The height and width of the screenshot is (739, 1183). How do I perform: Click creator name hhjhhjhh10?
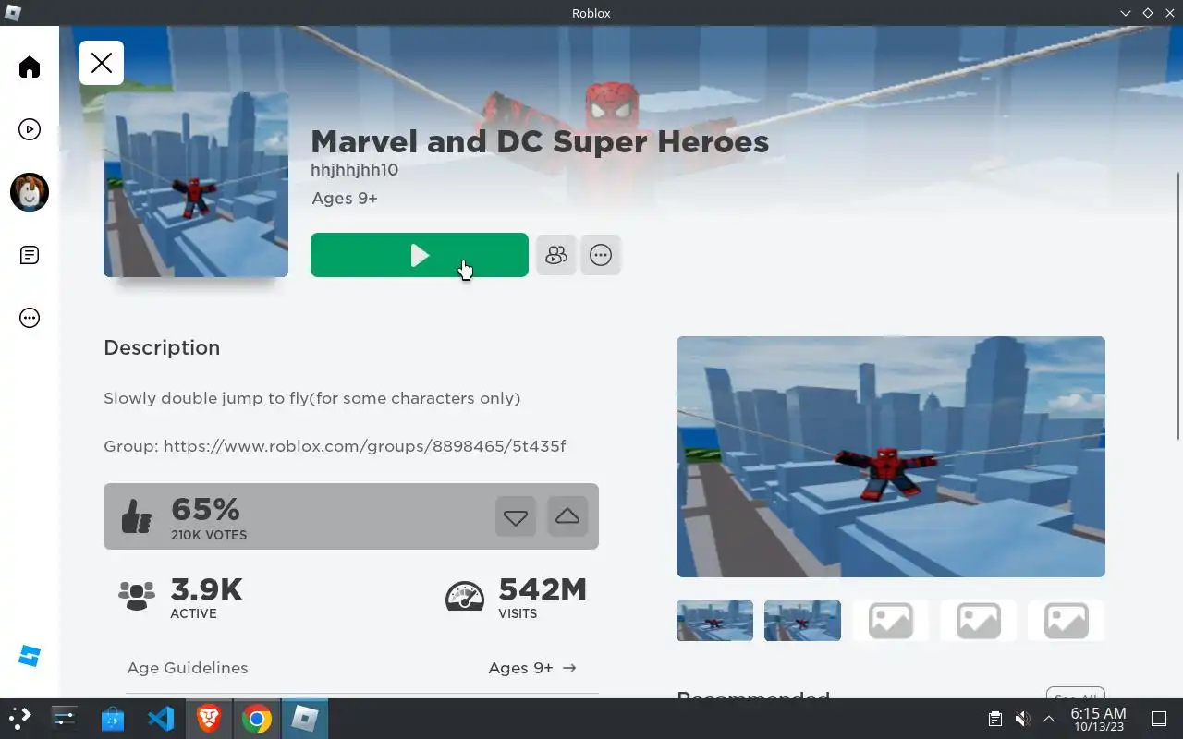[355, 170]
